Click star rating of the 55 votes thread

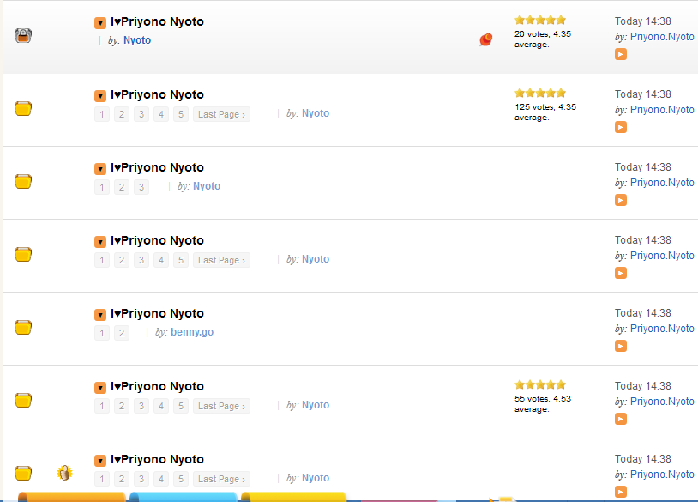540,384
